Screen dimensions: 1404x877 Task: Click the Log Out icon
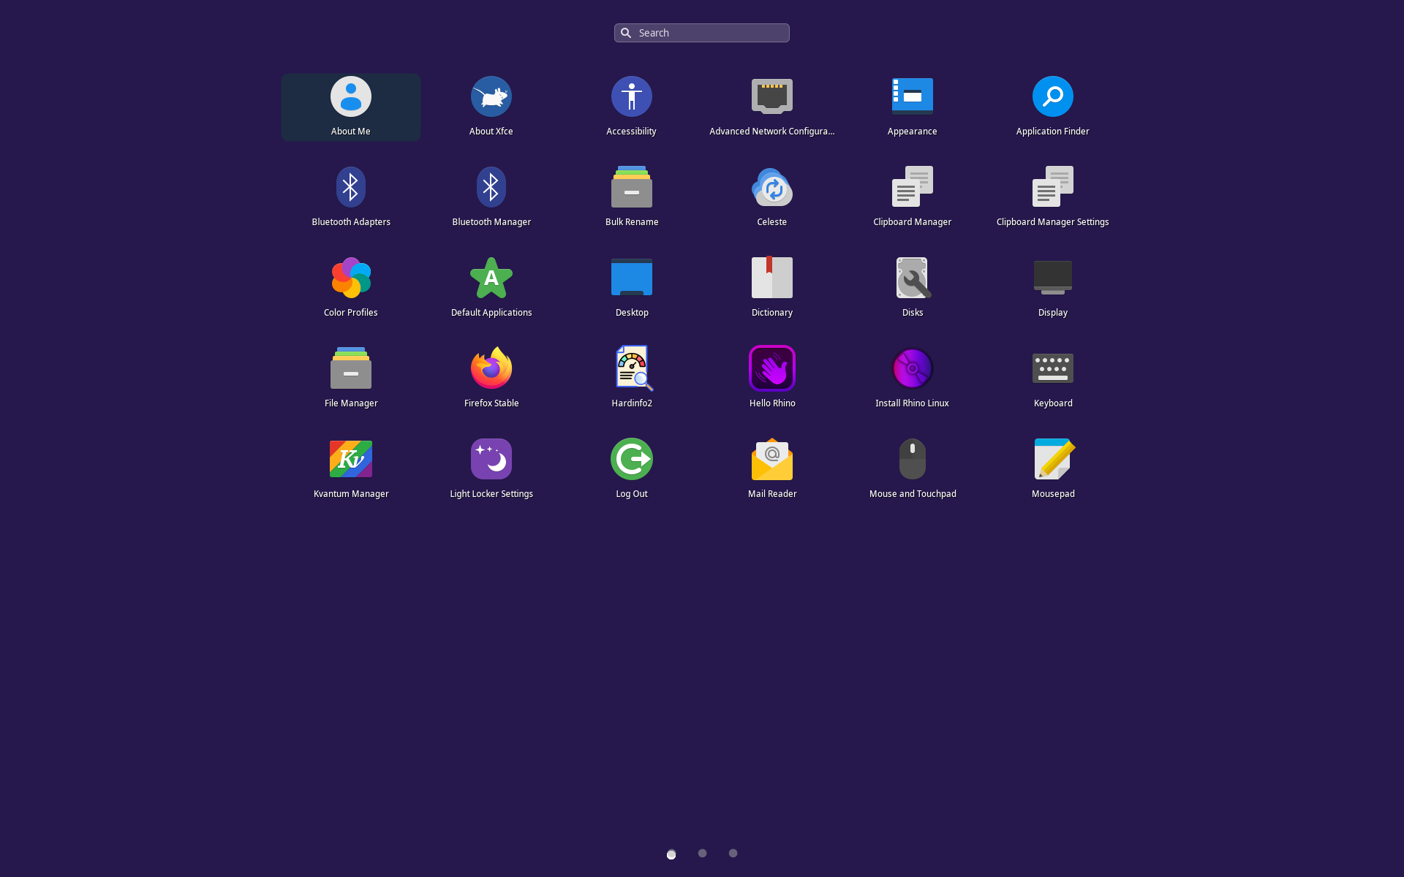point(632,459)
